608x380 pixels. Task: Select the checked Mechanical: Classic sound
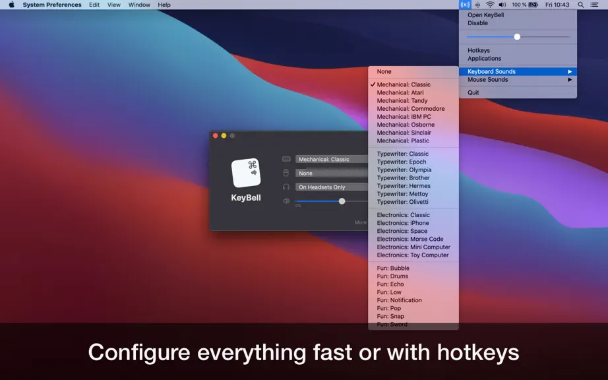point(413,84)
